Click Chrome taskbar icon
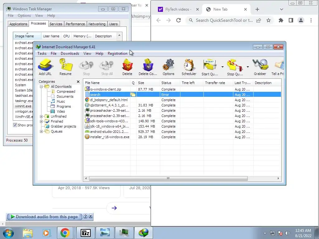Viewport: 319px width, 239px height. (x=65, y=233)
